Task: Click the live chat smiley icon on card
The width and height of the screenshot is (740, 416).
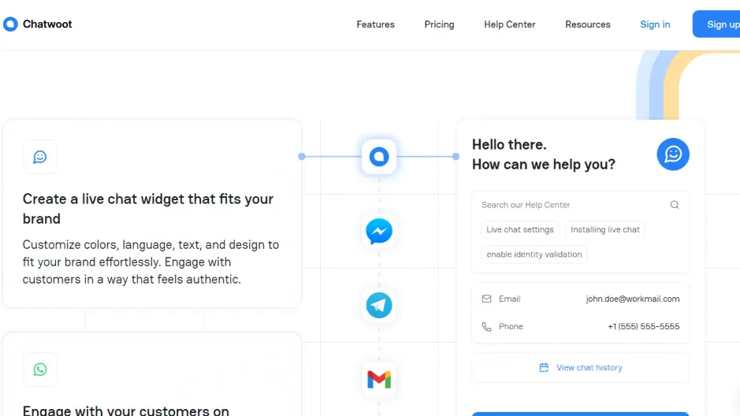Action: click(40, 157)
